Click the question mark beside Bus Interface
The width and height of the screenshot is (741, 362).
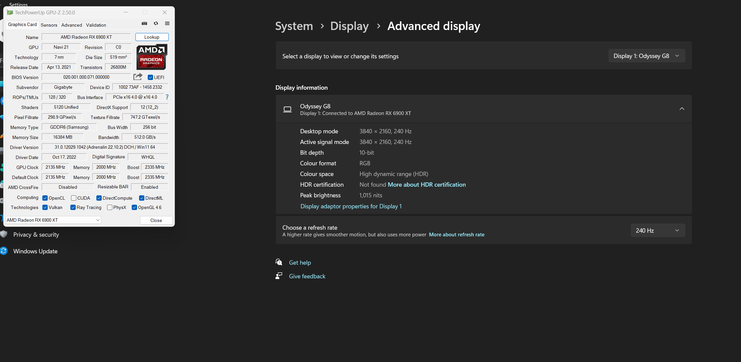point(167,97)
